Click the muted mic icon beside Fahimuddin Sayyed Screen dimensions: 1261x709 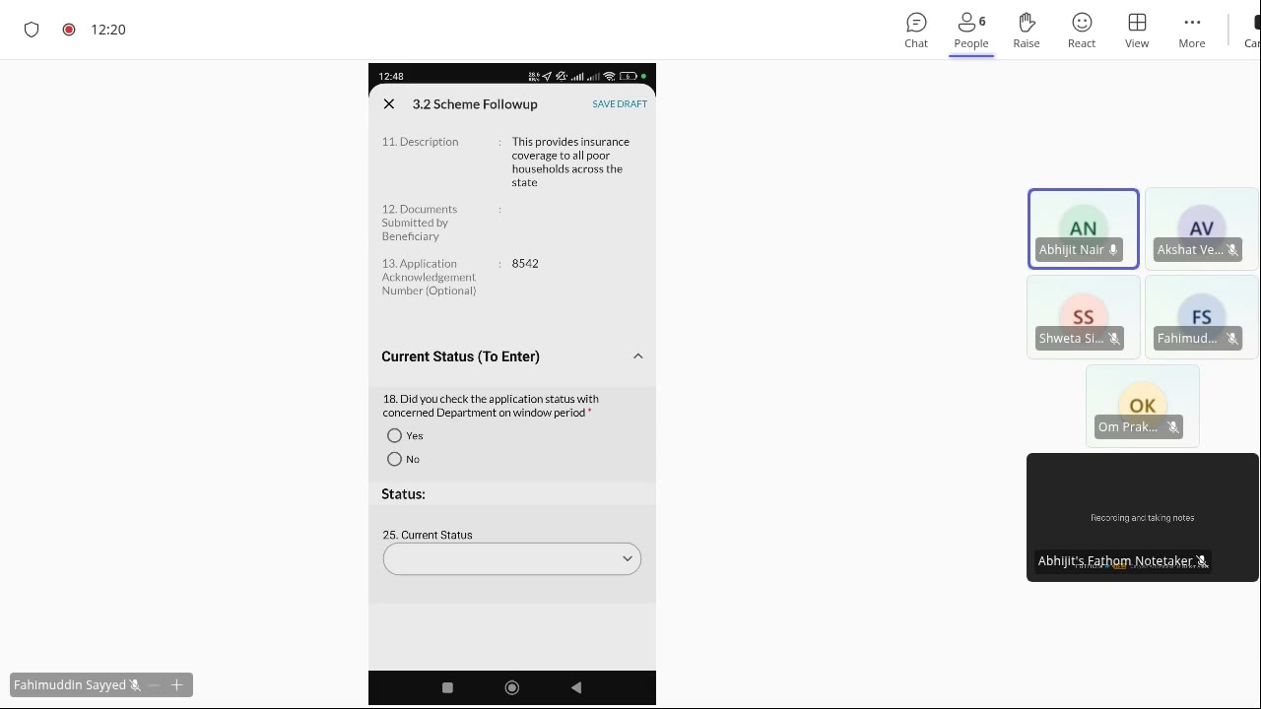tap(135, 684)
